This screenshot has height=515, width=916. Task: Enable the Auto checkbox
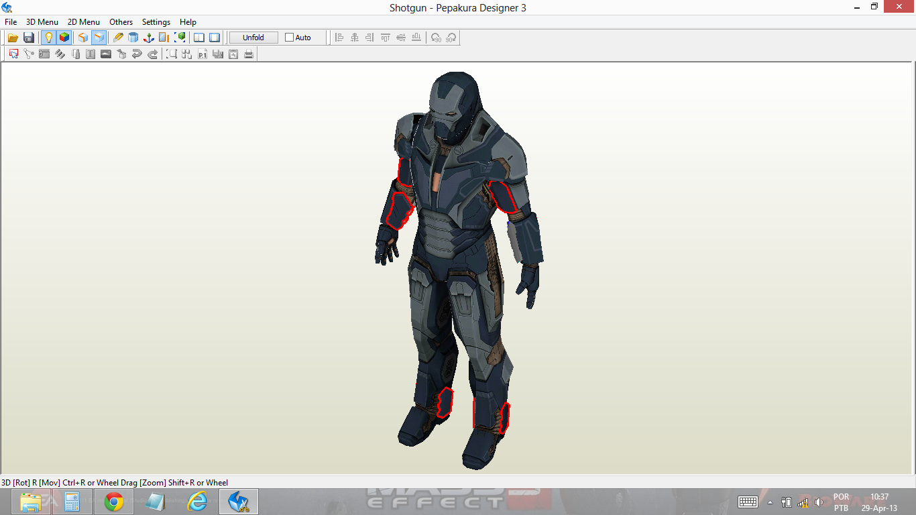290,38
